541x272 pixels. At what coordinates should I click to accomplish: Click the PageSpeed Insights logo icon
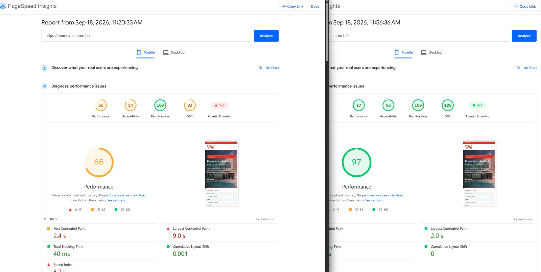click(3, 6)
